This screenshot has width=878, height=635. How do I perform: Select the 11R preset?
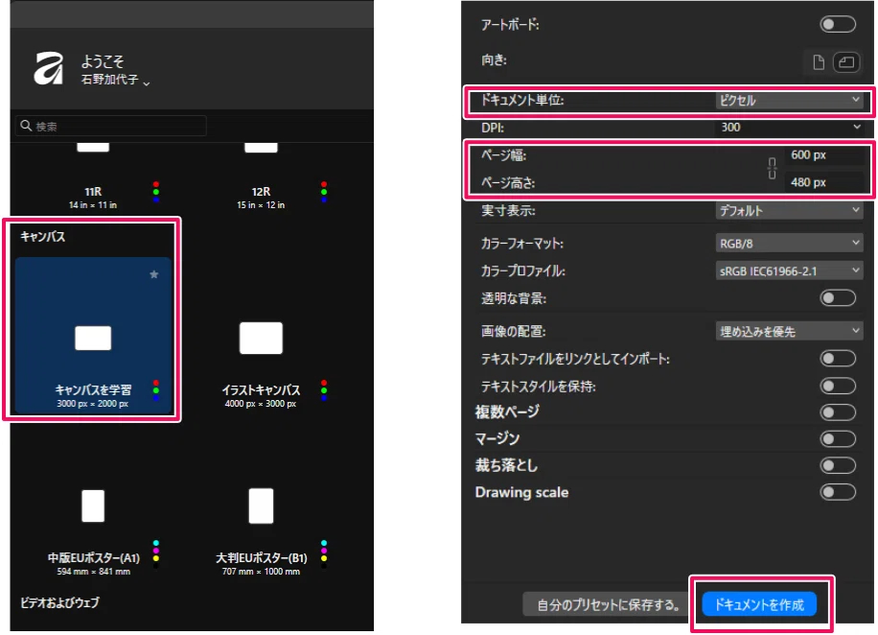pos(93,176)
